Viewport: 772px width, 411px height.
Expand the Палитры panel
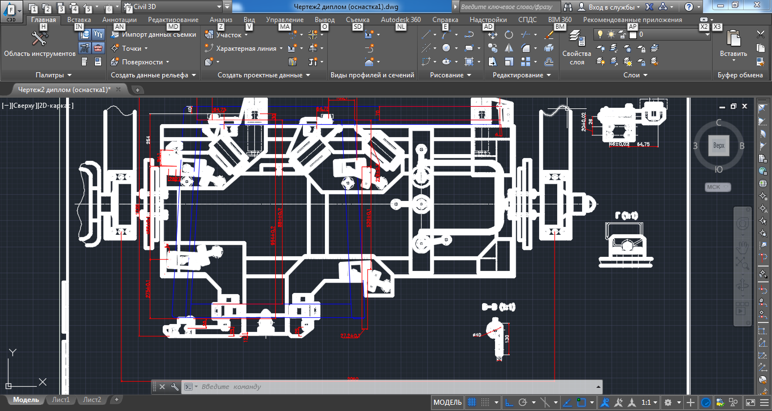54,75
